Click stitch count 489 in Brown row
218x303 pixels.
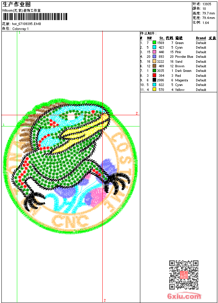click(161, 66)
